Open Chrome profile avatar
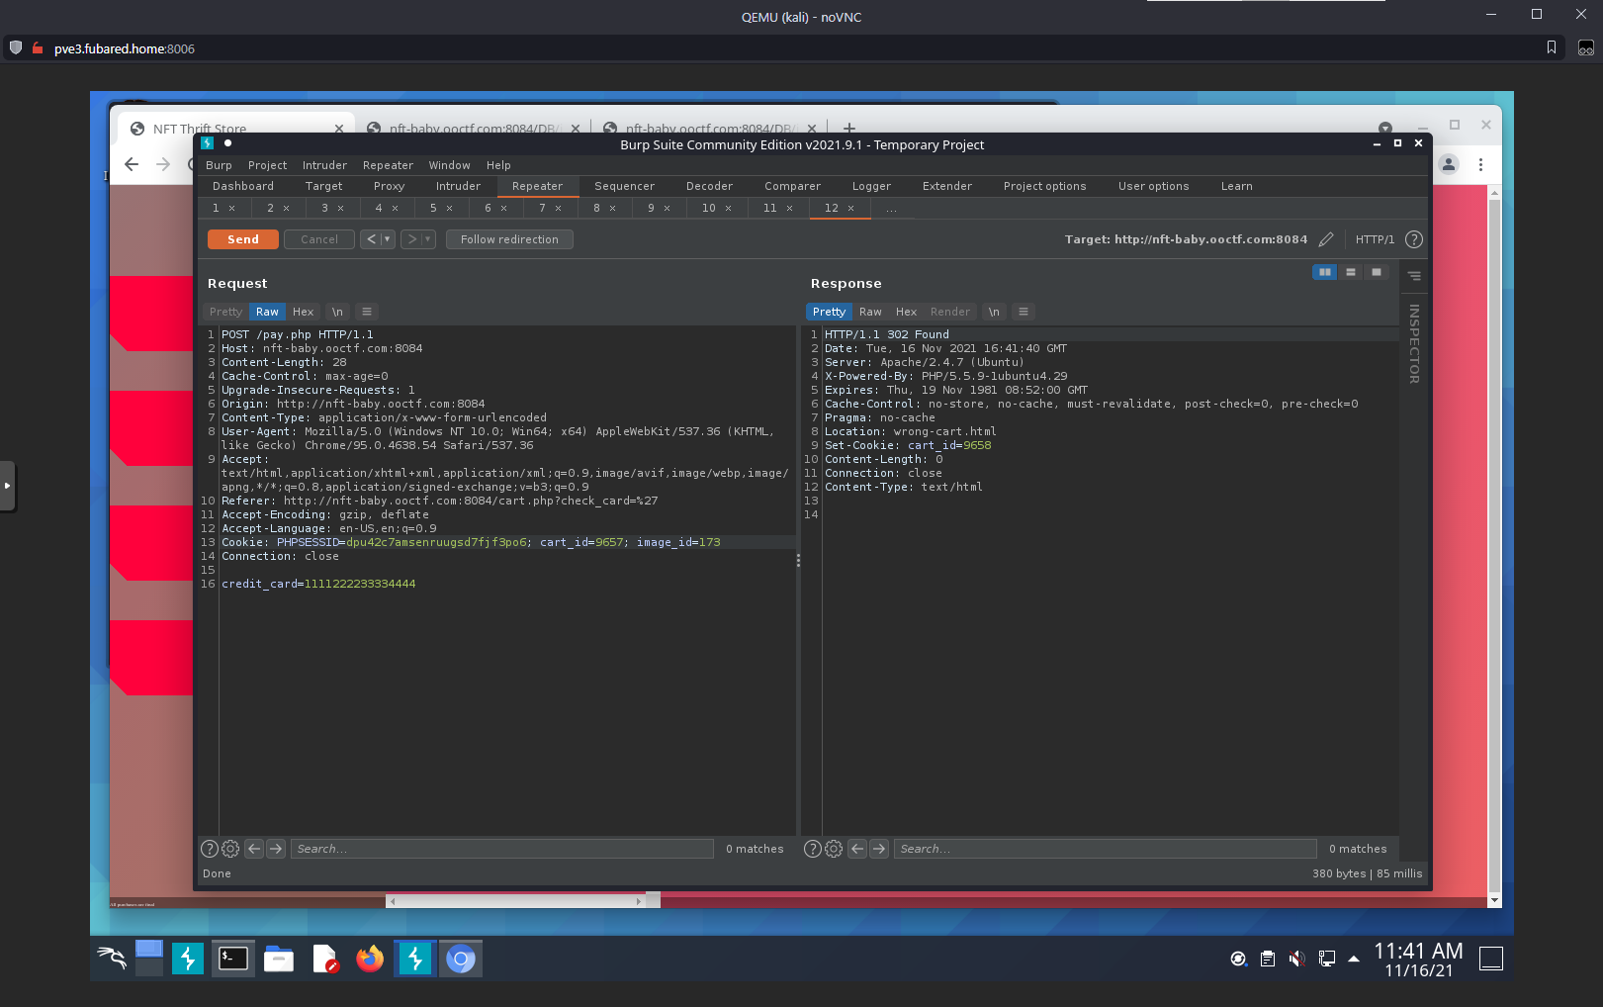 click(1449, 164)
